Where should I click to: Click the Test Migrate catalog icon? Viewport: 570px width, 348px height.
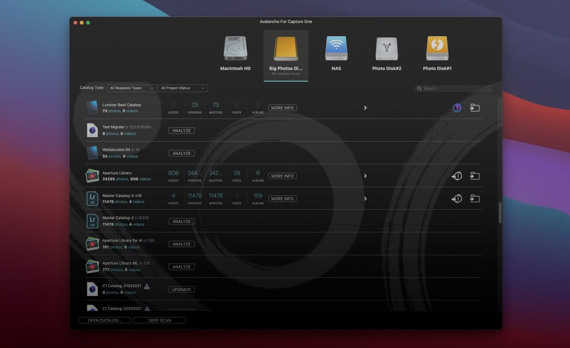click(x=92, y=130)
